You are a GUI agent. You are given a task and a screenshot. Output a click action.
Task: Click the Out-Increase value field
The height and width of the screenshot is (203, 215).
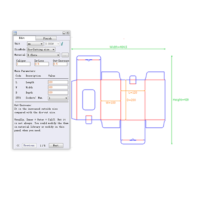[x=60, y=64]
